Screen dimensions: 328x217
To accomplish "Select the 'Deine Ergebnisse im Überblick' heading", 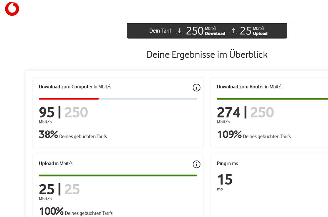I will (x=207, y=54).
